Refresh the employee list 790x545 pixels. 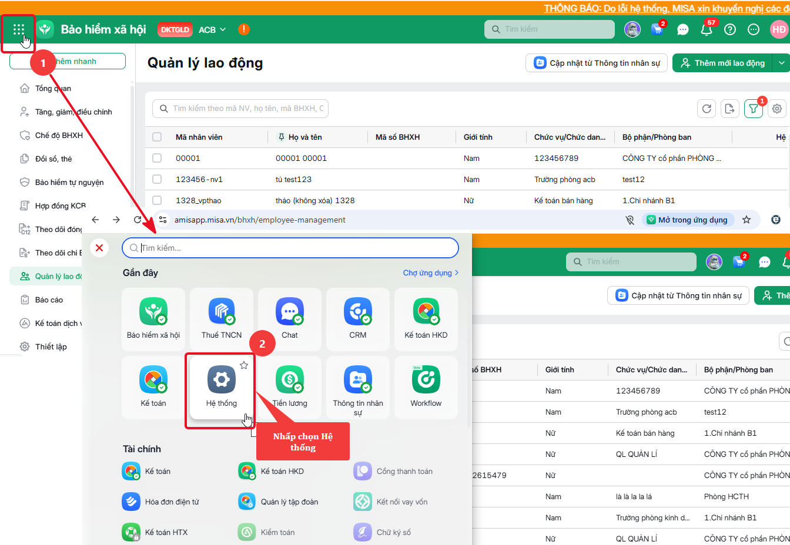707,109
